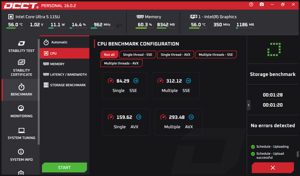Select the Multiple threads - SSE option
300x176 pixels.
click(x=216, y=55)
